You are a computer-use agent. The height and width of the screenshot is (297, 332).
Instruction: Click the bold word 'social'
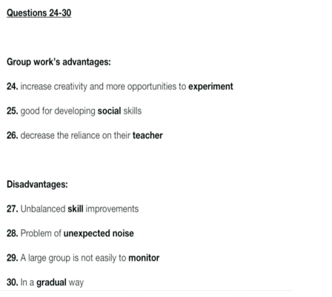click(x=109, y=111)
